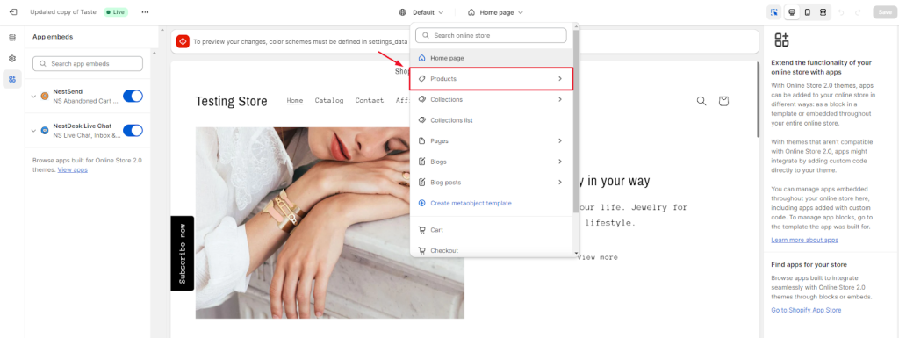Select Blogs in template list
The height and width of the screenshot is (338, 899).
[x=492, y=162]
